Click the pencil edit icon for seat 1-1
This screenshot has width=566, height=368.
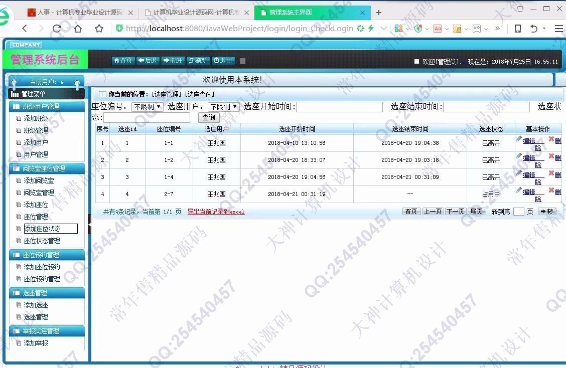(x=519, y=139)
